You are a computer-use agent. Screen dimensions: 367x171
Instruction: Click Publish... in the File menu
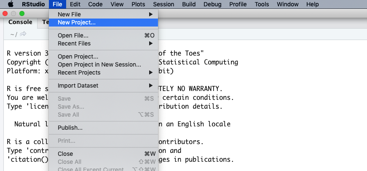point(70,128)
